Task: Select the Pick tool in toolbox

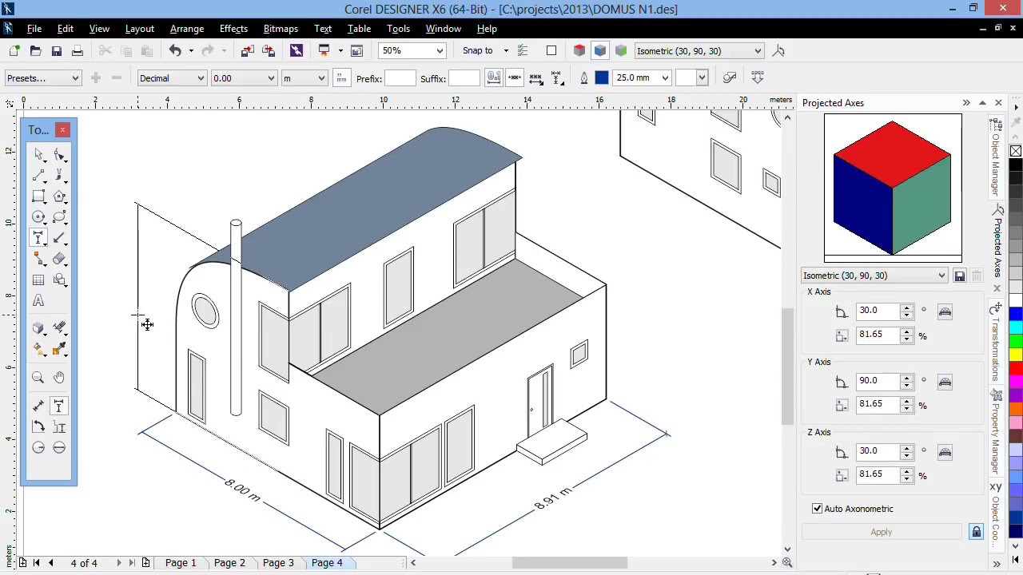Action: pyautogui.click(x=38, y=154)
